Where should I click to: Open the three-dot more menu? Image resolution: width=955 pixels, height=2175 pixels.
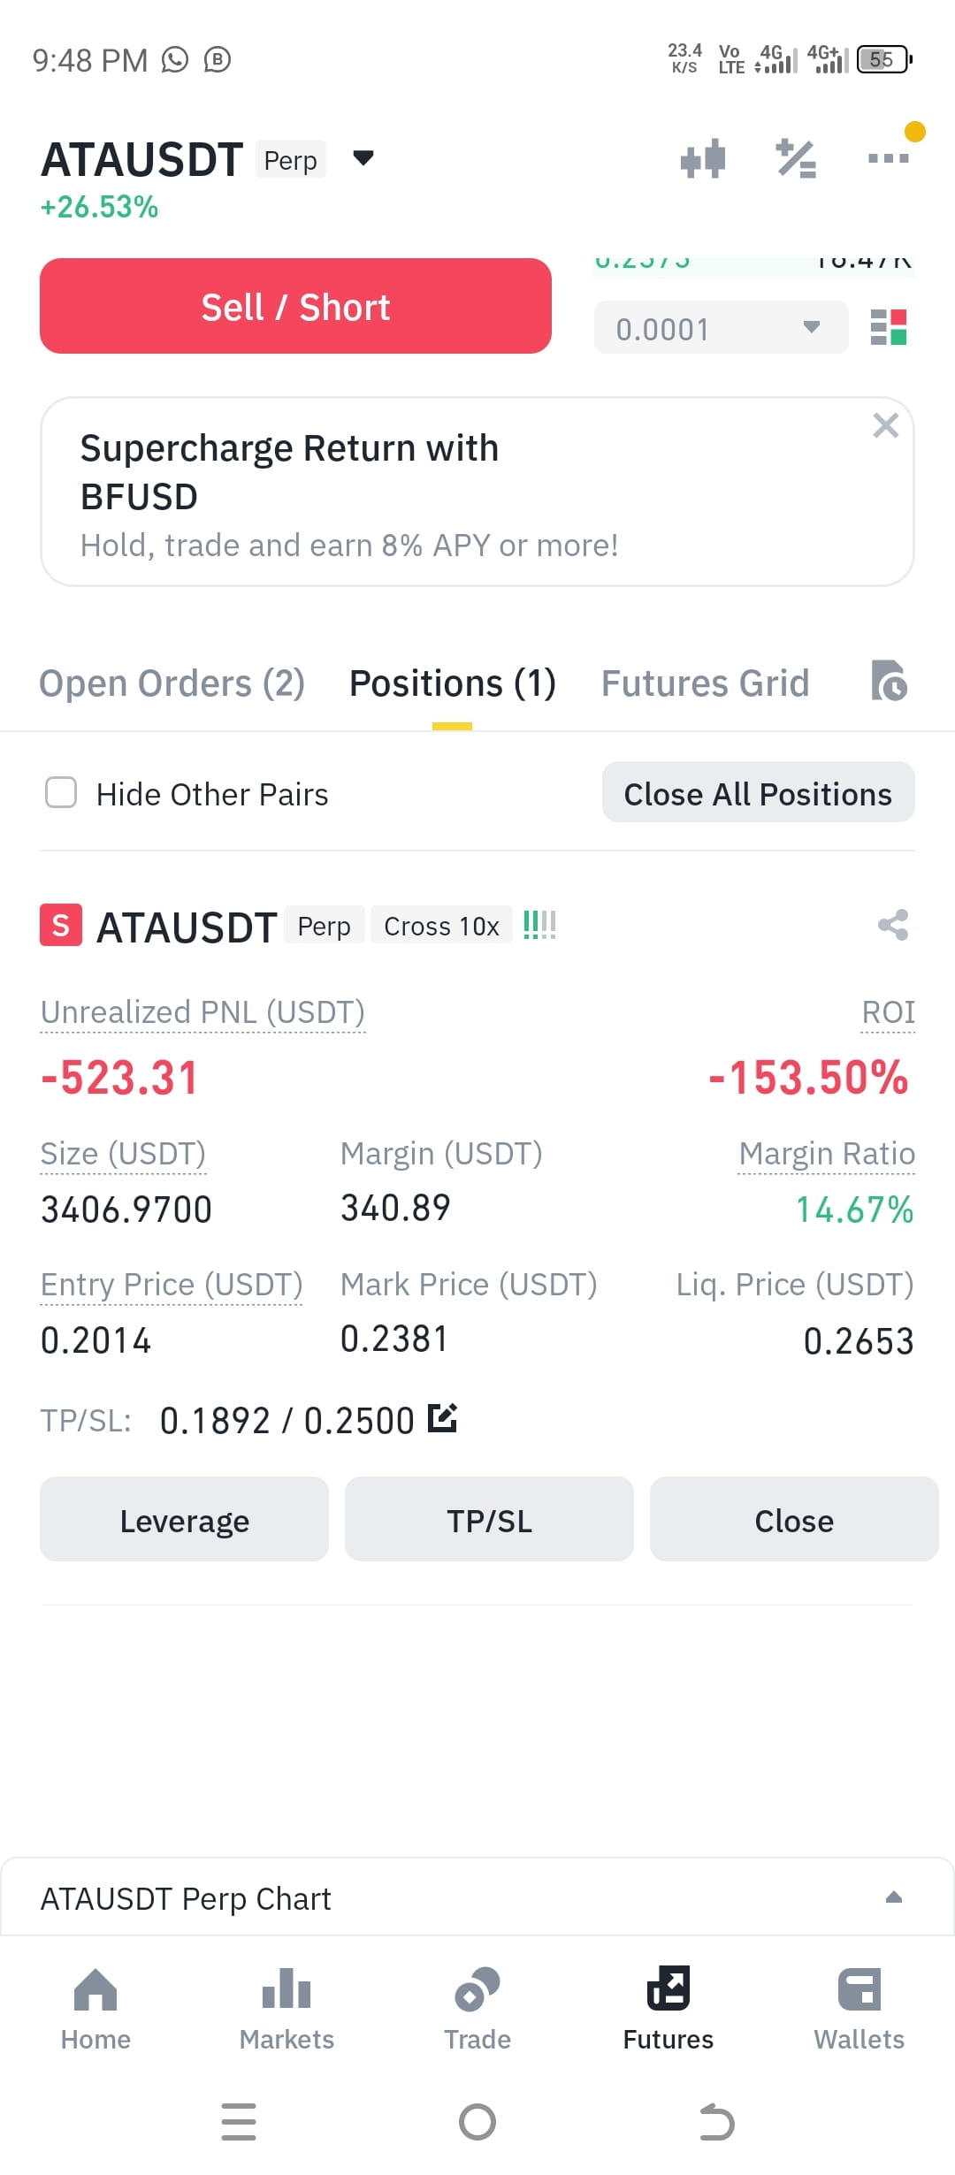889,158
